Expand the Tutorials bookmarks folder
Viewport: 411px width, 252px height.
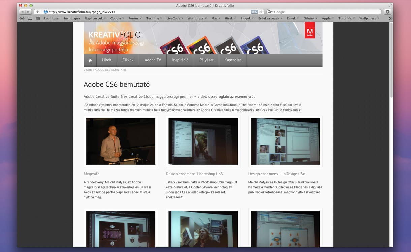tap(347, 18)
